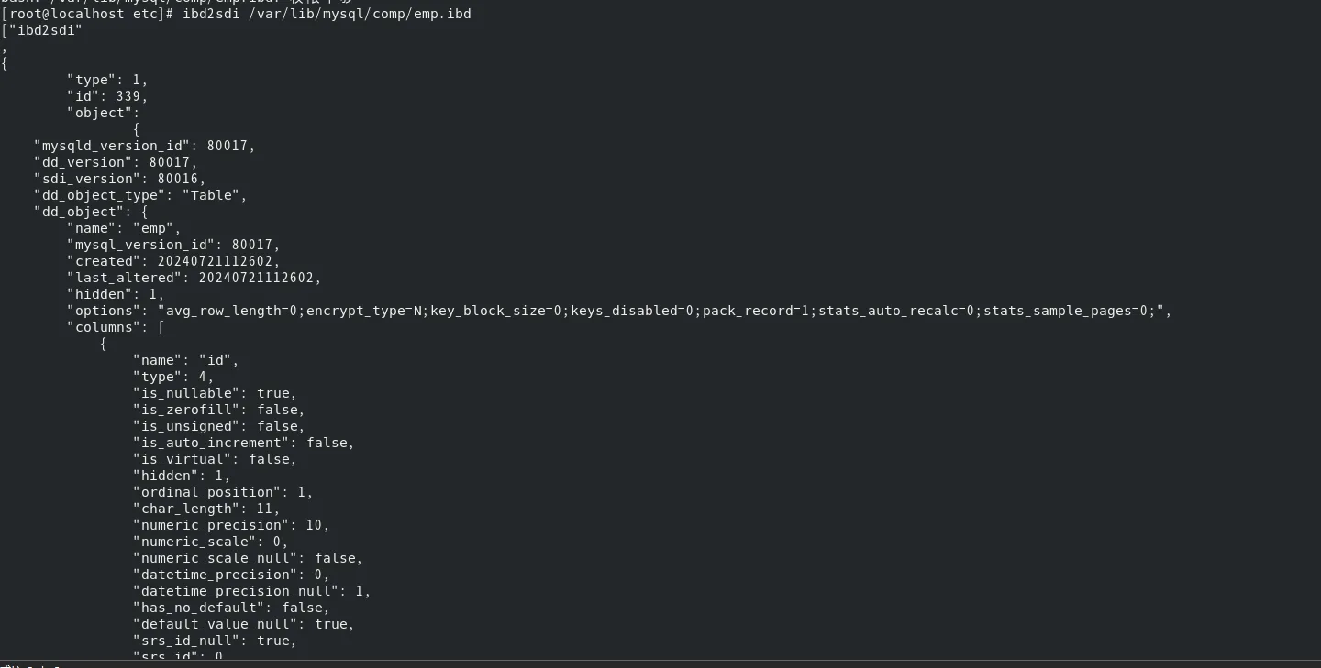This screenshot has height=668, width=1321.
Task: Click the "last_altered" timestamp line
Action: (194, 278)
